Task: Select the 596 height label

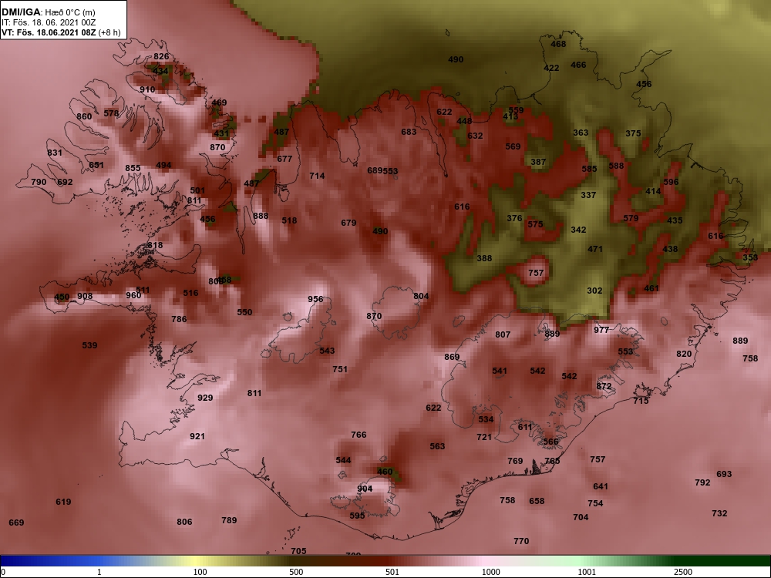Action: [x=671, y=182]
